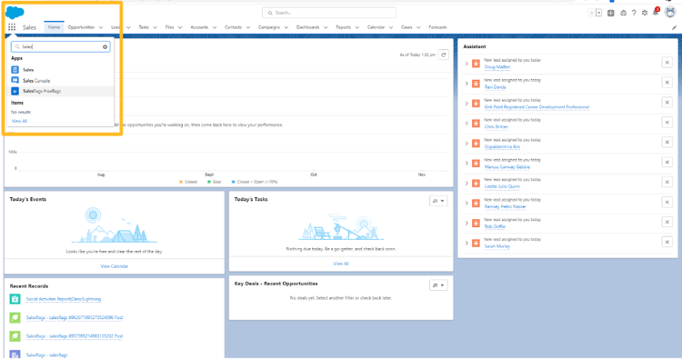Open Social Activities Report record icon

tap(15, 299)
